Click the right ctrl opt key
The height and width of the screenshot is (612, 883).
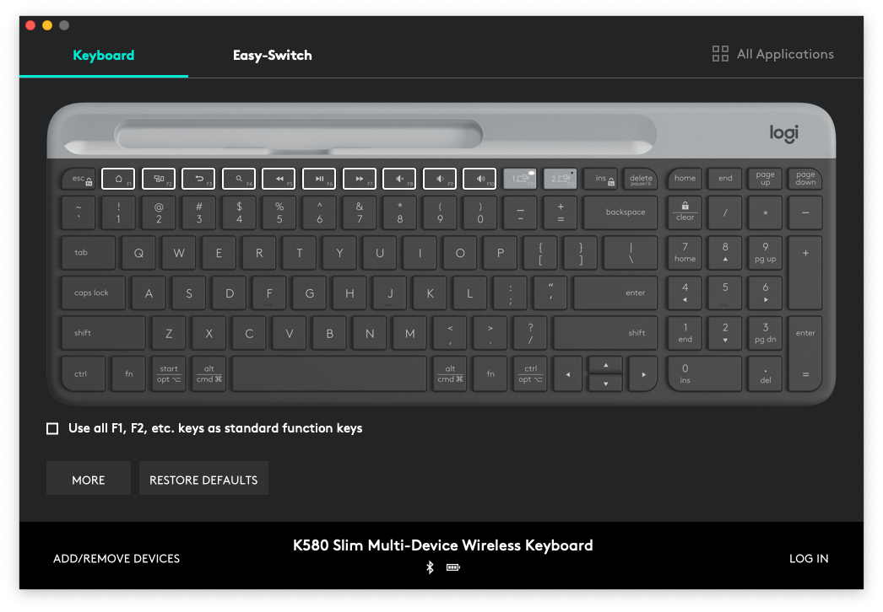(530, 374)
